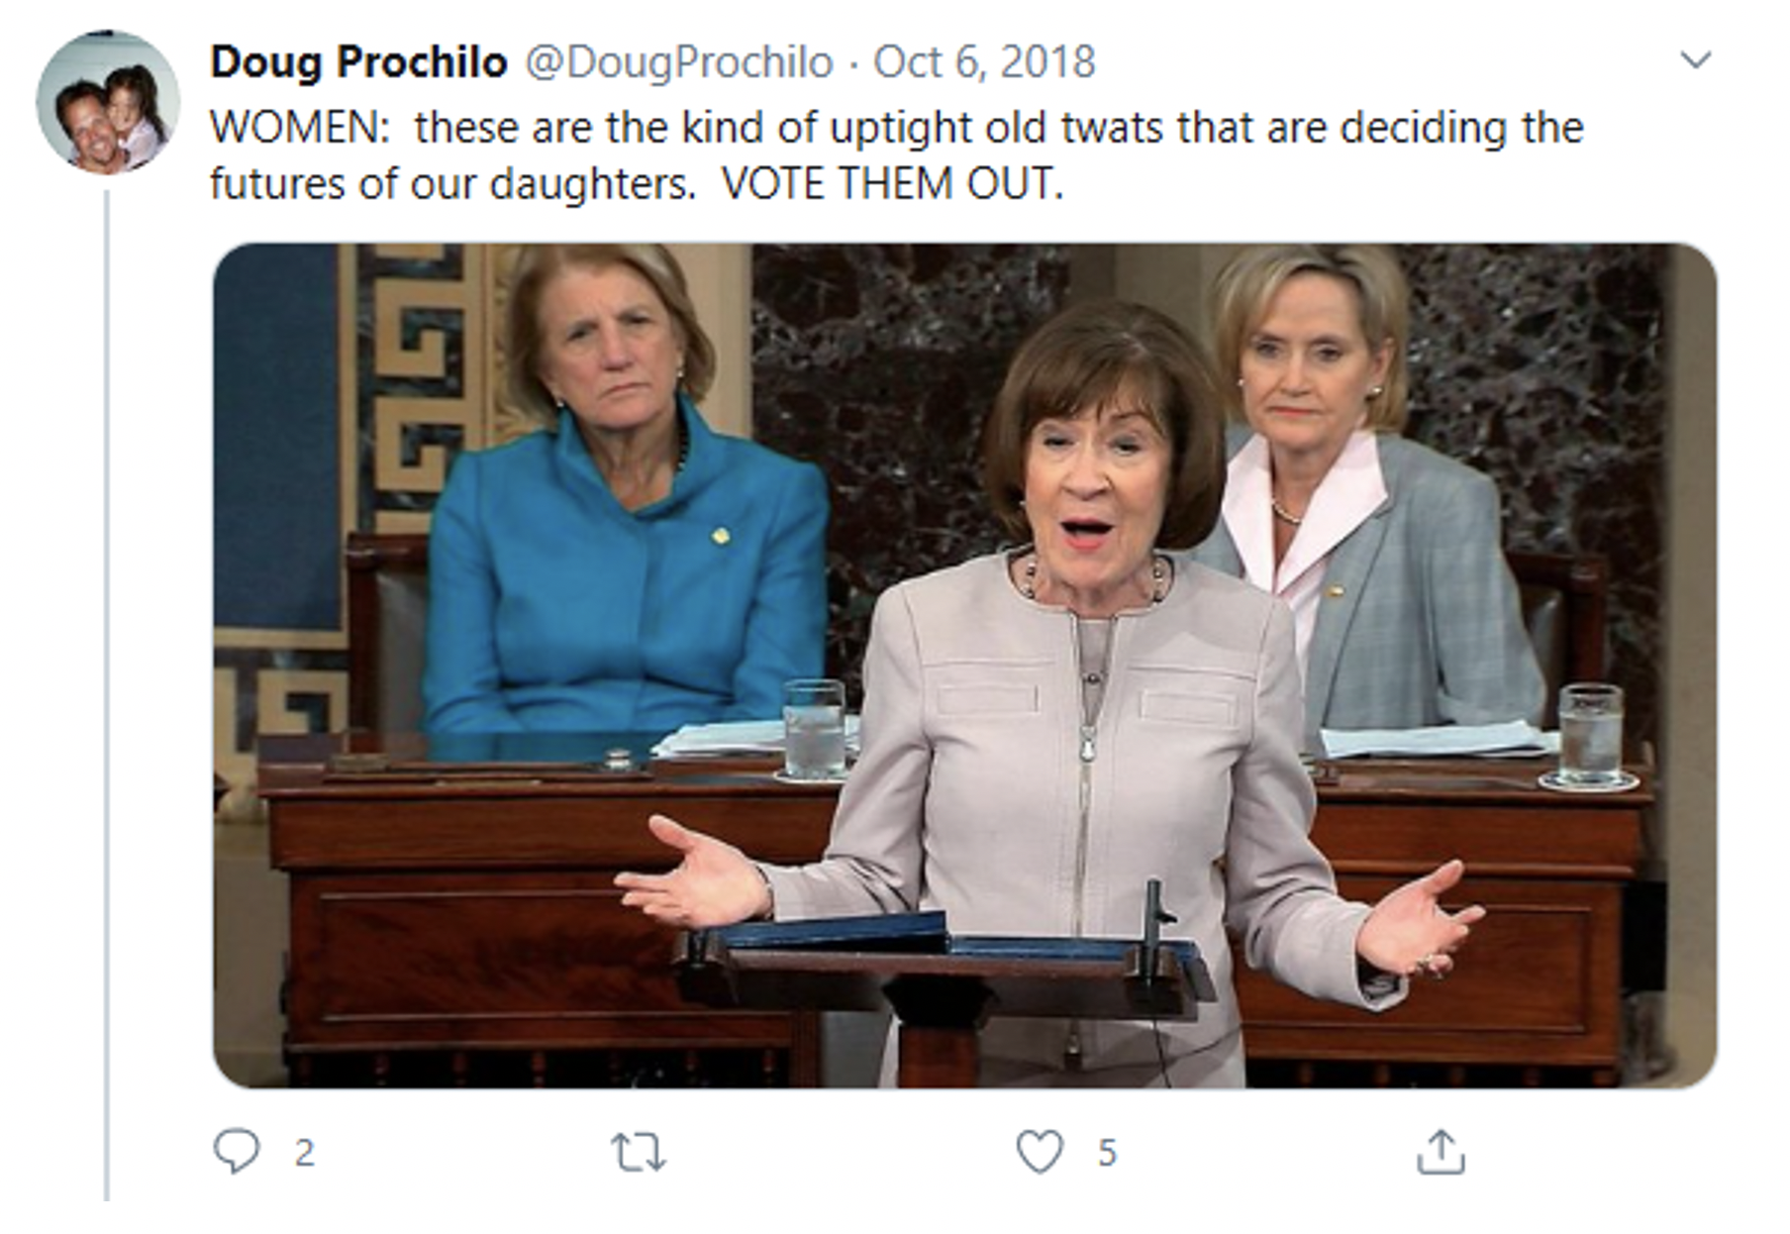This screenshot has width=1790, height=1234.
Task: Click the VOTE THEM OUT text
Action: (x=893, y=184)
